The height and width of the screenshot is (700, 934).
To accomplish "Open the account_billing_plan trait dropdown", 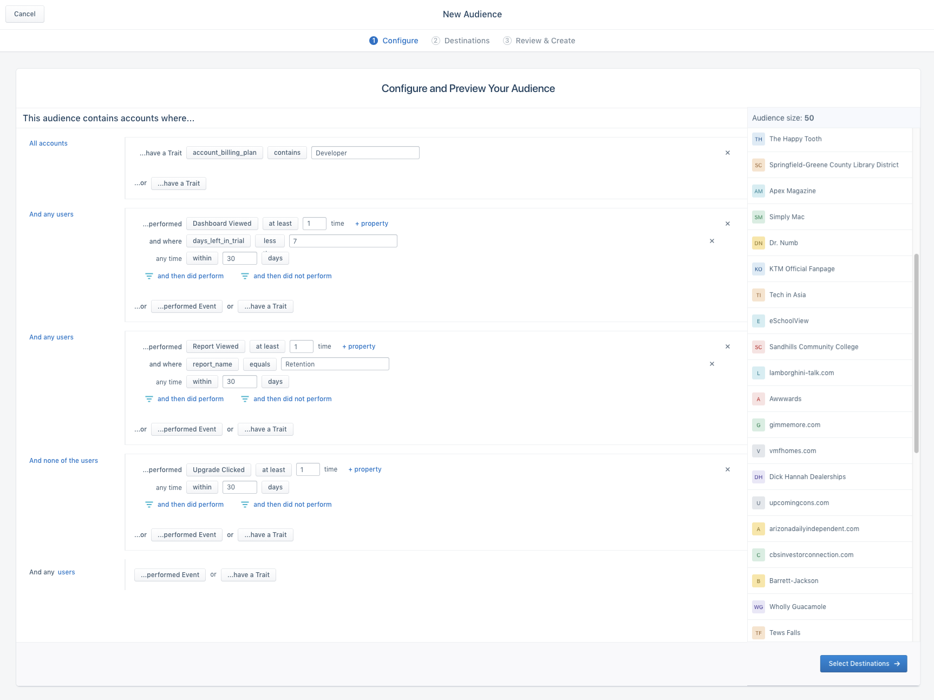I will point(225,153).
